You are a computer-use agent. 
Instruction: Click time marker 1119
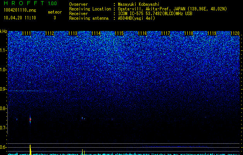[212, 33]
